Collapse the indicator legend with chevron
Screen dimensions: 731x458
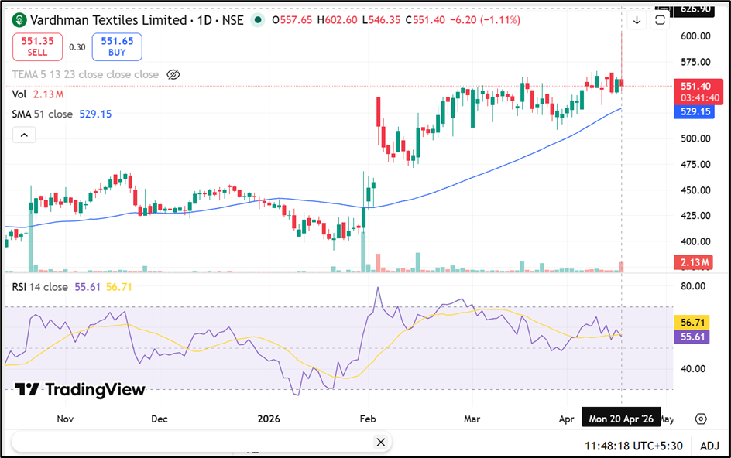[x=24, y=135]
